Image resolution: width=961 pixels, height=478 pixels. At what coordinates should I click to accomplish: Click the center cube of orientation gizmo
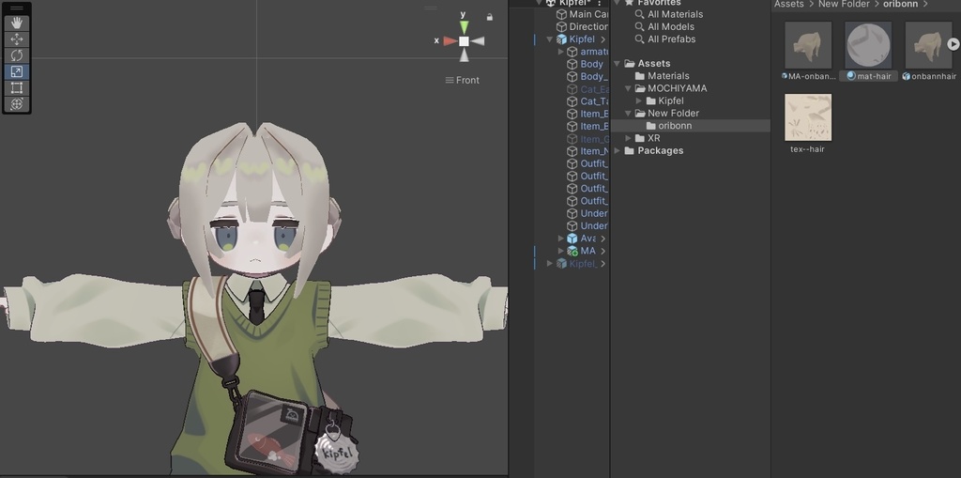(x=464, y=41)
